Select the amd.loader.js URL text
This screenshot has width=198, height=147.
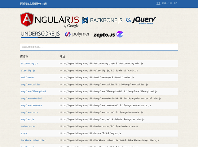[97, 77]
